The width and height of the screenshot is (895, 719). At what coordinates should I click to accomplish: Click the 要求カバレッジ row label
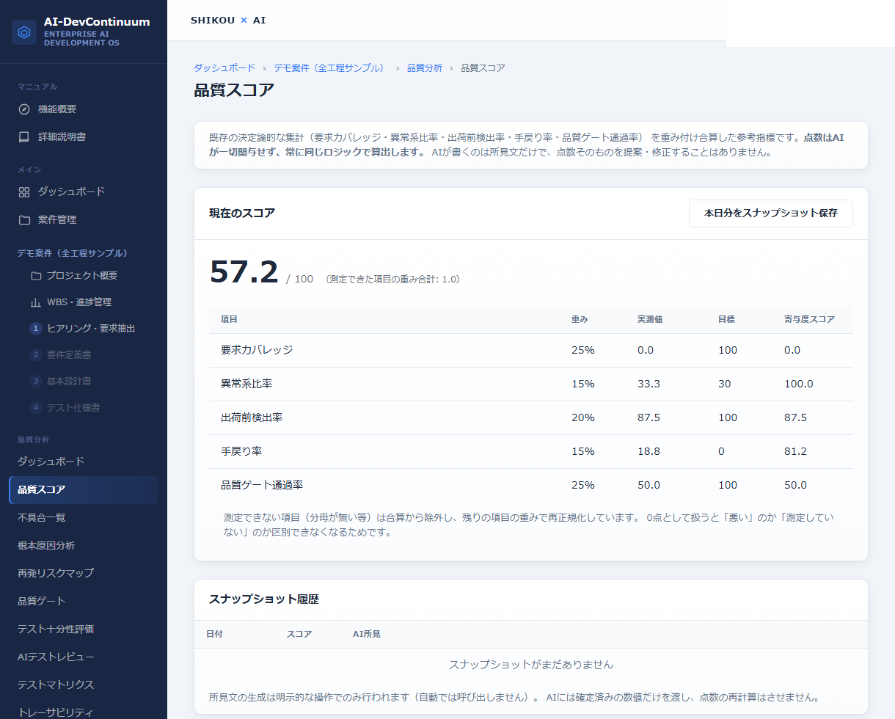pyautogui.click(x=257, y=350)
